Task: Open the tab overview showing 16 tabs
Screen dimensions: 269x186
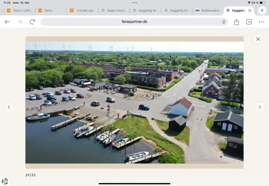Action: [249, 22]
